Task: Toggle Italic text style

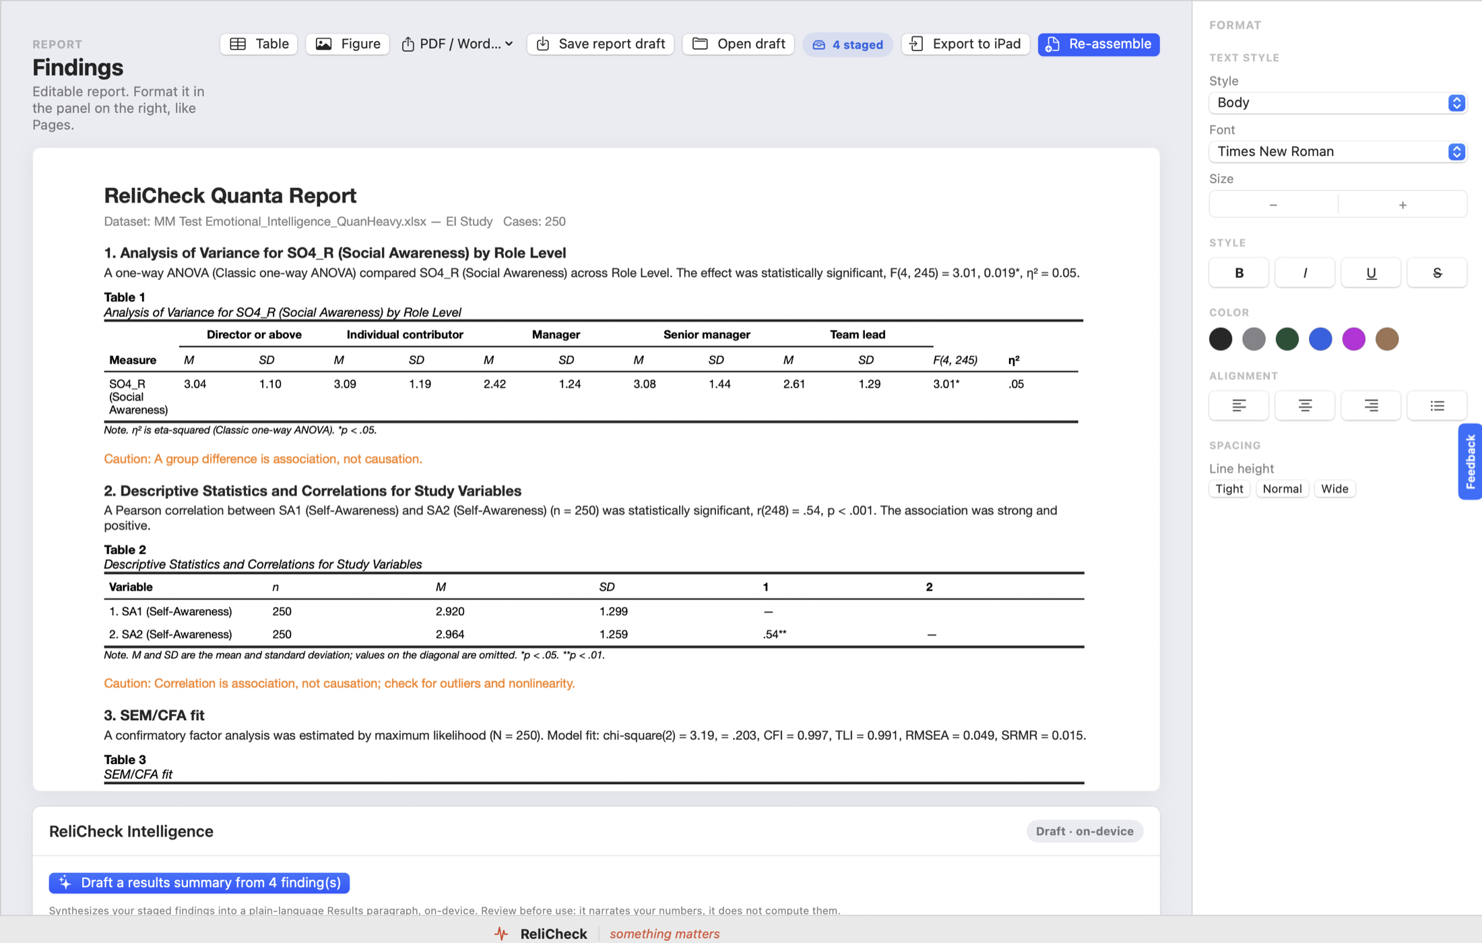Action: click(1305, 273)
